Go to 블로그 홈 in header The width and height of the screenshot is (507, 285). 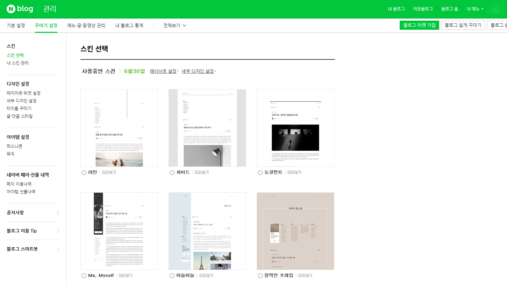coord(450,9)
